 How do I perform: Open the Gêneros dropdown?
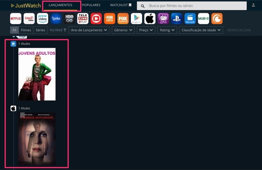click(x=123, y=30)
